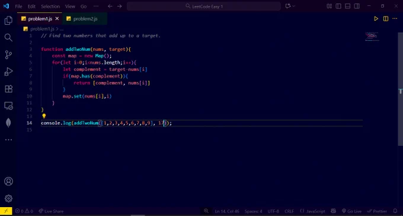403x216 pixels.
Task: Go forward with the right arrow
Action: pyautogui.click(x=120, y=6)
